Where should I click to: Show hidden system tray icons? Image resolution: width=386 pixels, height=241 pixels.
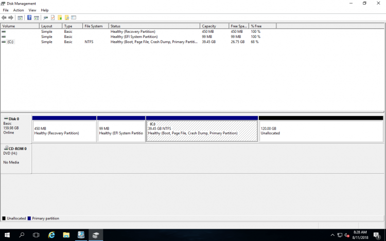coord(332,235)
